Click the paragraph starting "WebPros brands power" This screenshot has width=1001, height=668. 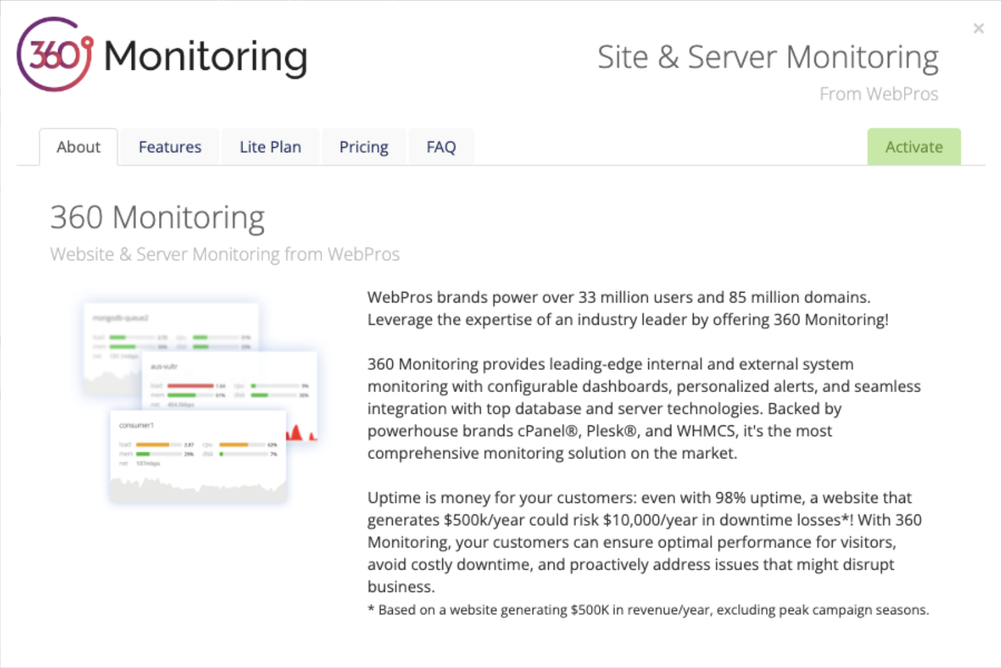pyautogui.click(x=628, y=308)
